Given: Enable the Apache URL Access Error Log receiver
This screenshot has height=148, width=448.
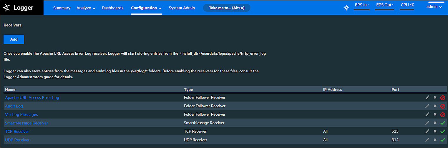Looking at the screenshot, I should pyautogui.click(x=442, y=98).
